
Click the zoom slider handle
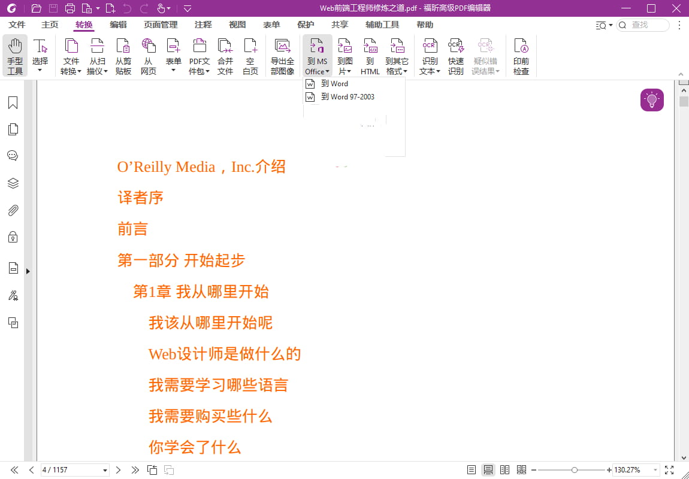[575, 470]
